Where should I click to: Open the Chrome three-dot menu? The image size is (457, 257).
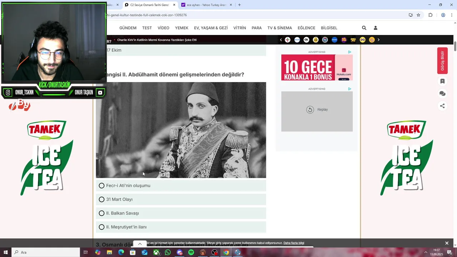452,15
